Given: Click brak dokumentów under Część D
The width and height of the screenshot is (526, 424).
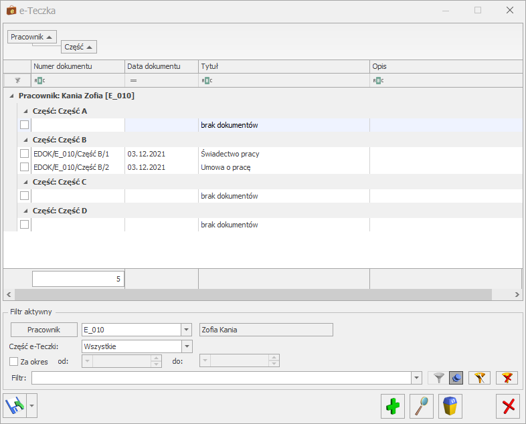Looking at the screenshot, I should 229,225.
